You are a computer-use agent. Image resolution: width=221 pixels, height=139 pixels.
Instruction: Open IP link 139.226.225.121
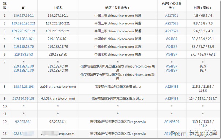tap(23, 31)
